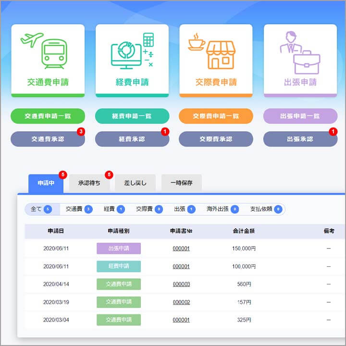The image size is (346, 346).
Task: Click the 経費承認 approval button
Action: coord(132,139)
